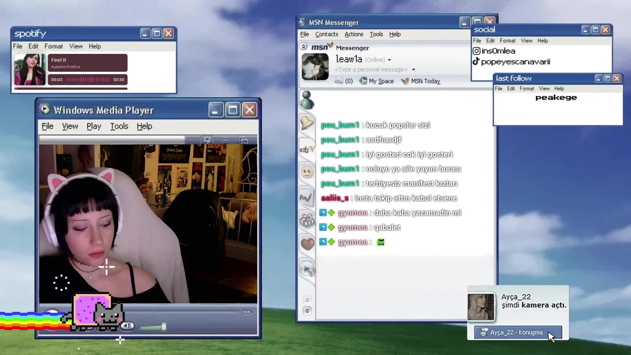Open the personal message dropdown arrow
This screenshot has height=355, width=631.
coord(413,70)
